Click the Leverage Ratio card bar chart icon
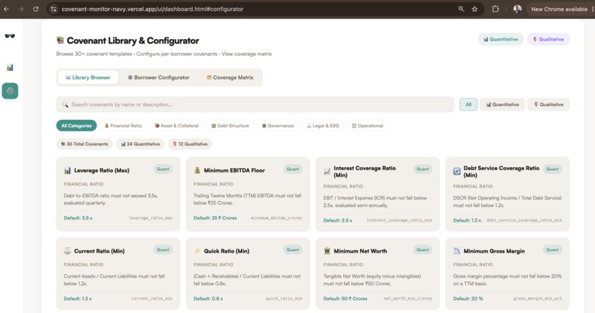595x313 pixels. 67,171
